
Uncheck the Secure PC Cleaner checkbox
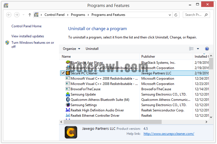[63, 73]
